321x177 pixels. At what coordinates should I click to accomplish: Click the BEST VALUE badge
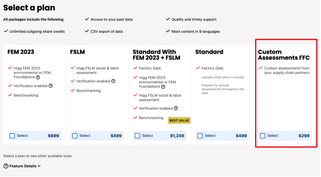click(x=179, y=120)
